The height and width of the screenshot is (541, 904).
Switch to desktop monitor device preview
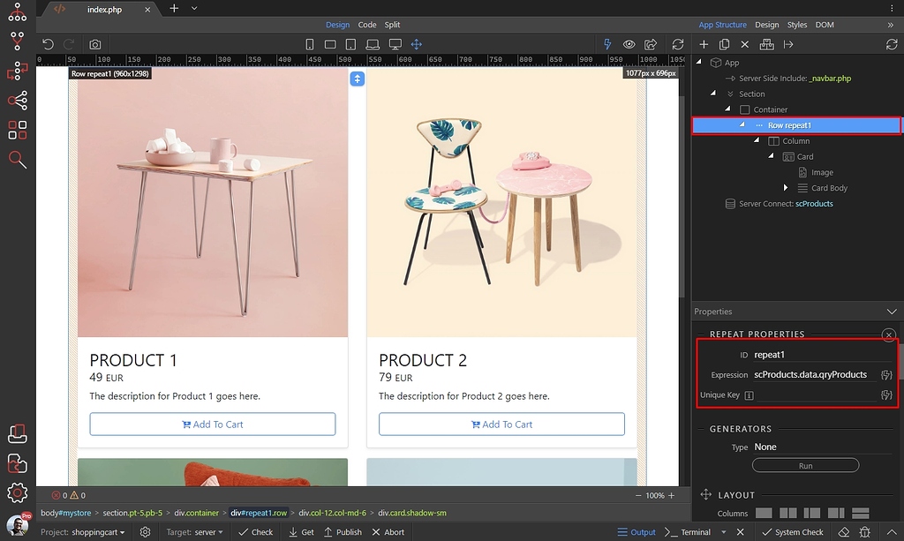[x=395, y=44]
